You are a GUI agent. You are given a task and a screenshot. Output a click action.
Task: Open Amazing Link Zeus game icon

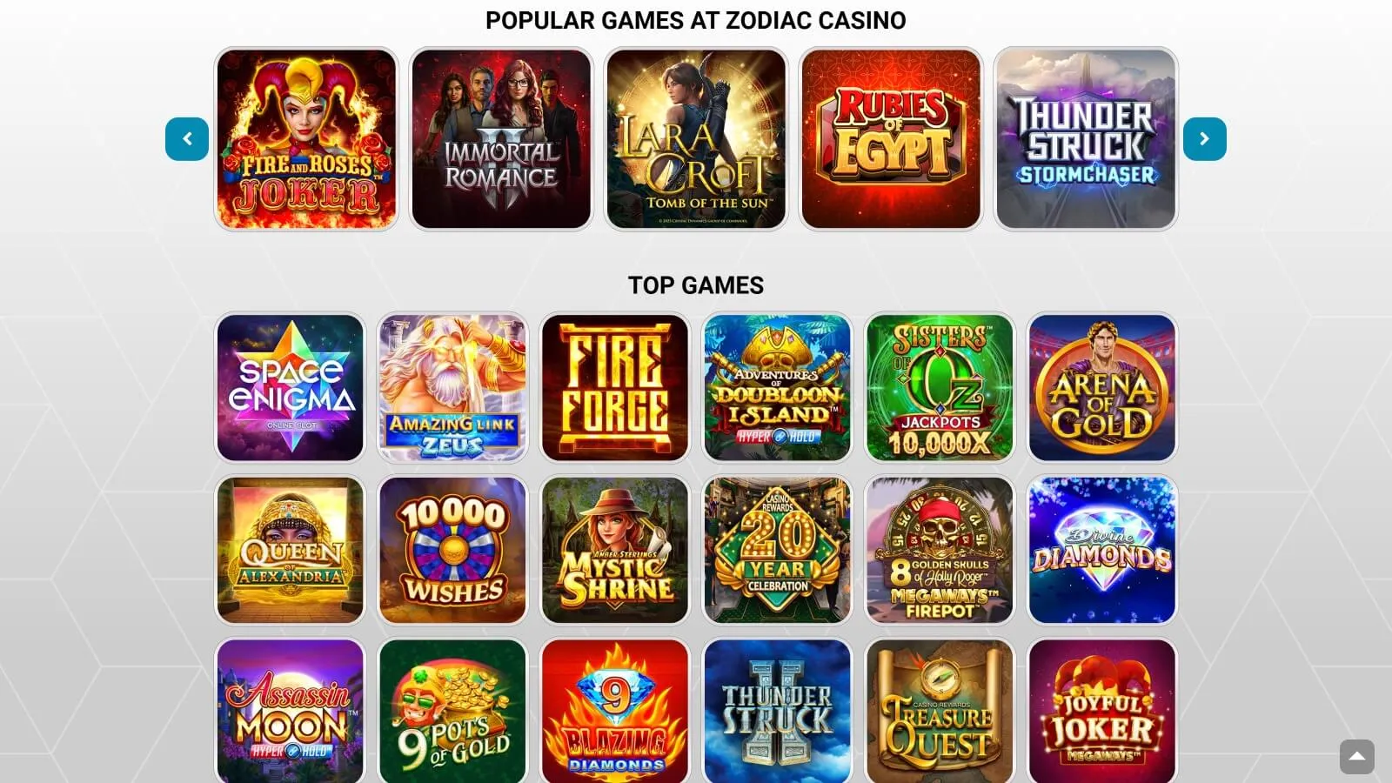tap(452, 388)
